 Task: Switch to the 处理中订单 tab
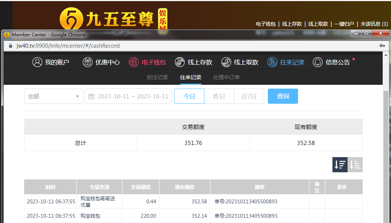[226, 77]
